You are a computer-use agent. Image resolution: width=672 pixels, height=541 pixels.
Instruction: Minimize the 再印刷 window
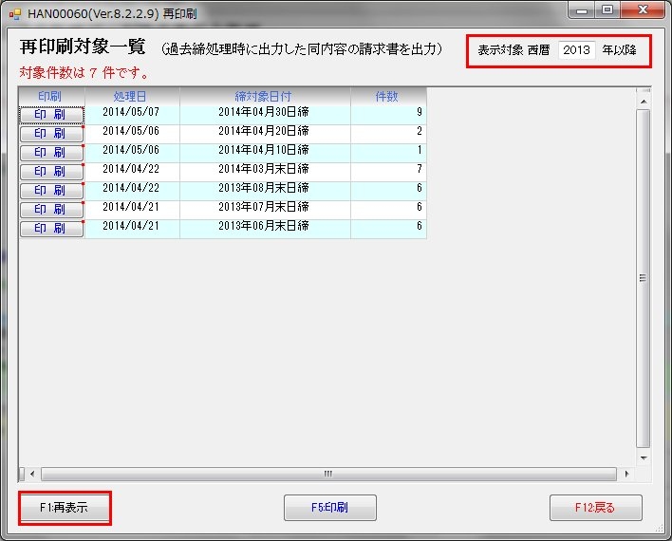(582, 10)
